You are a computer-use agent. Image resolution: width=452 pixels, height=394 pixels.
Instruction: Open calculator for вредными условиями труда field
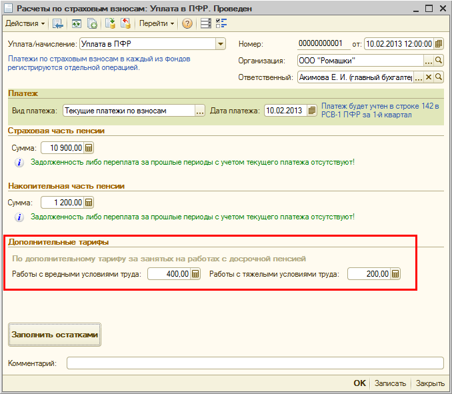[x=195, y=274]
